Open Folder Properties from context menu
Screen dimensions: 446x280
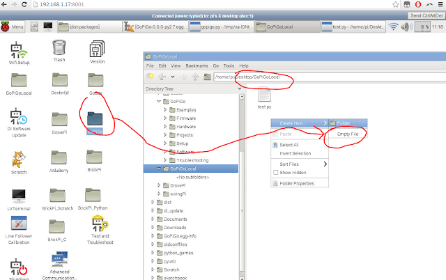(300, 183)
